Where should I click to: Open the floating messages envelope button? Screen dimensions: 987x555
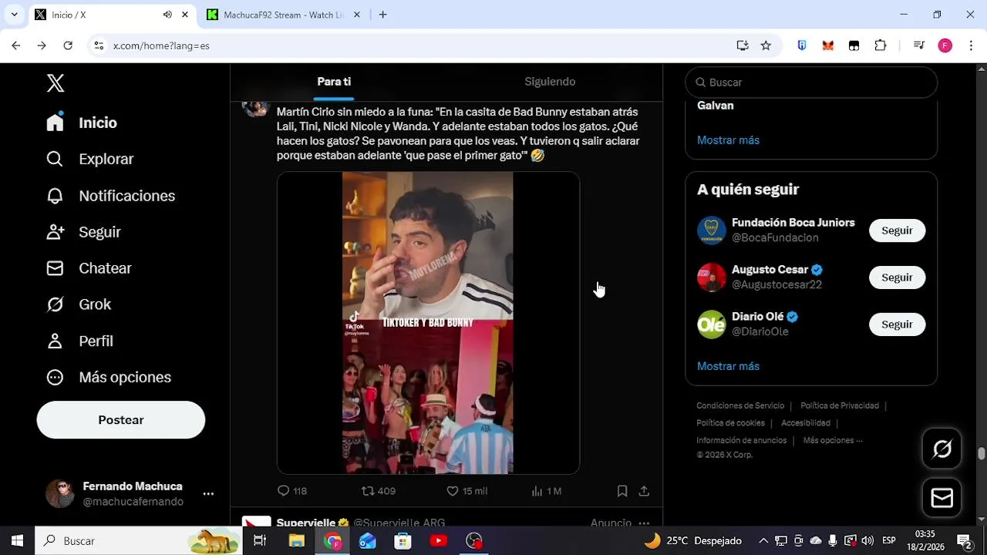pyautogui.click(x=942, y=498)
